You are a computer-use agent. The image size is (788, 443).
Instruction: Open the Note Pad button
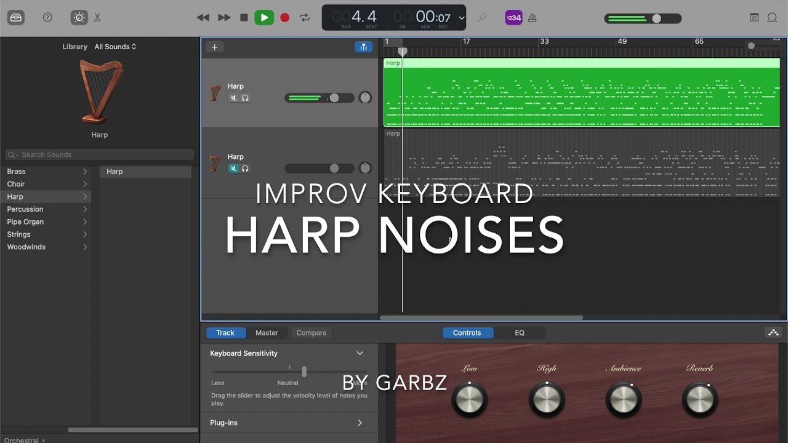pyautogui.click(x=754, y=18)
